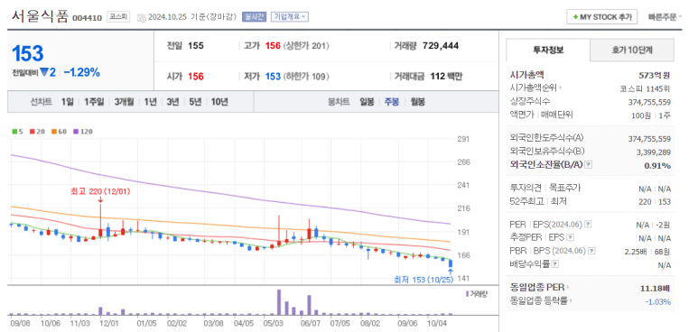Image resolution: width=698 pixels, height=332 pixels.
Task: Select the 3개월 line chart period
Action: (x=124, y=102)
